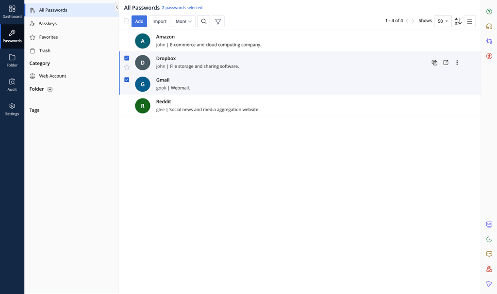The width and height of the screenshot is (497, 294).
Task: Uncheck the Dropbox checkbox
Action: [127, 58]
